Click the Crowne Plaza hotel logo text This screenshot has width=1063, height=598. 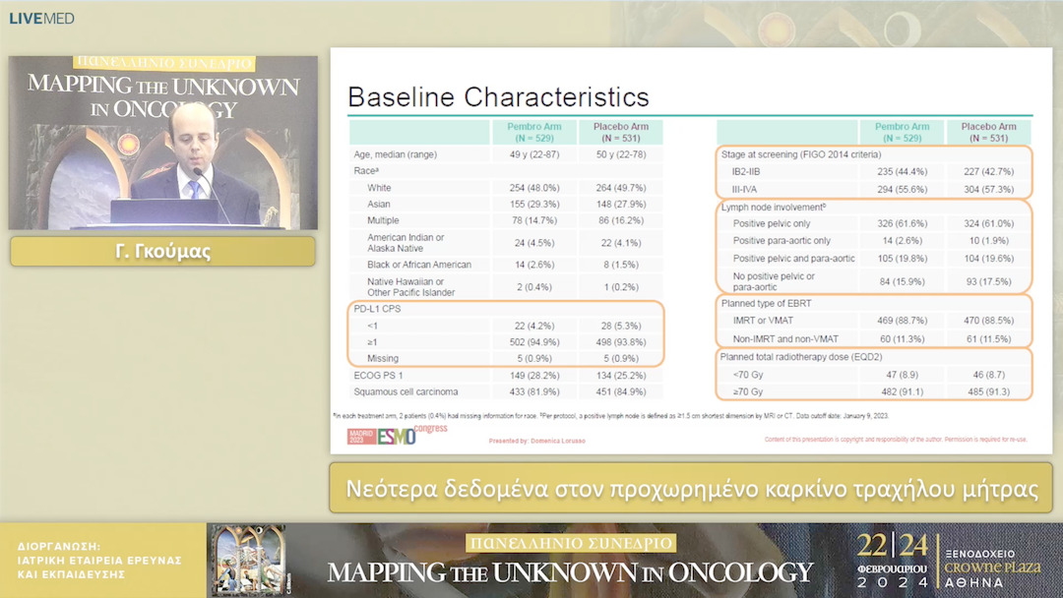(992, 568)
